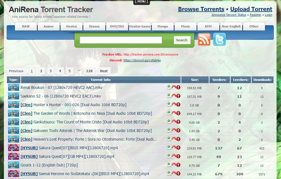This screenshot has height=179, width=281.
Task: Show info icon for Garden of Words row
Action: [x=178, y=113]
